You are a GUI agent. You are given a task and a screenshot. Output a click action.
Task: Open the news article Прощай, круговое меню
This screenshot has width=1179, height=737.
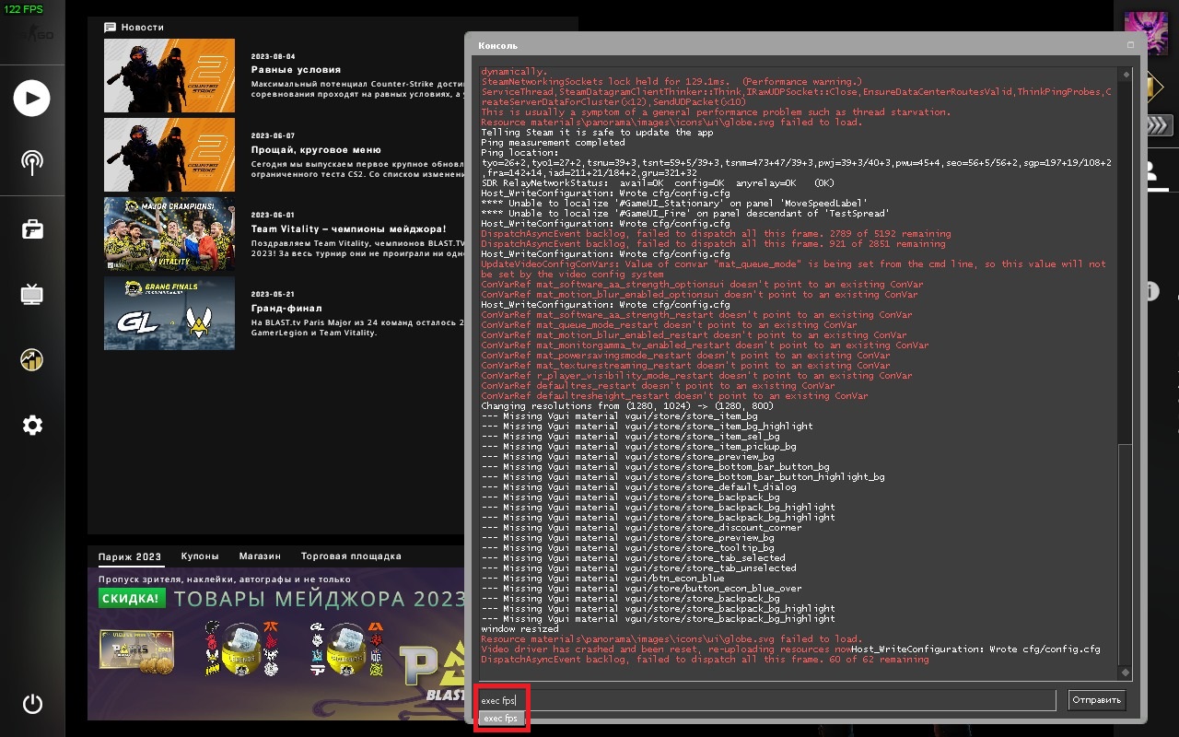click(x=316, y=149)
